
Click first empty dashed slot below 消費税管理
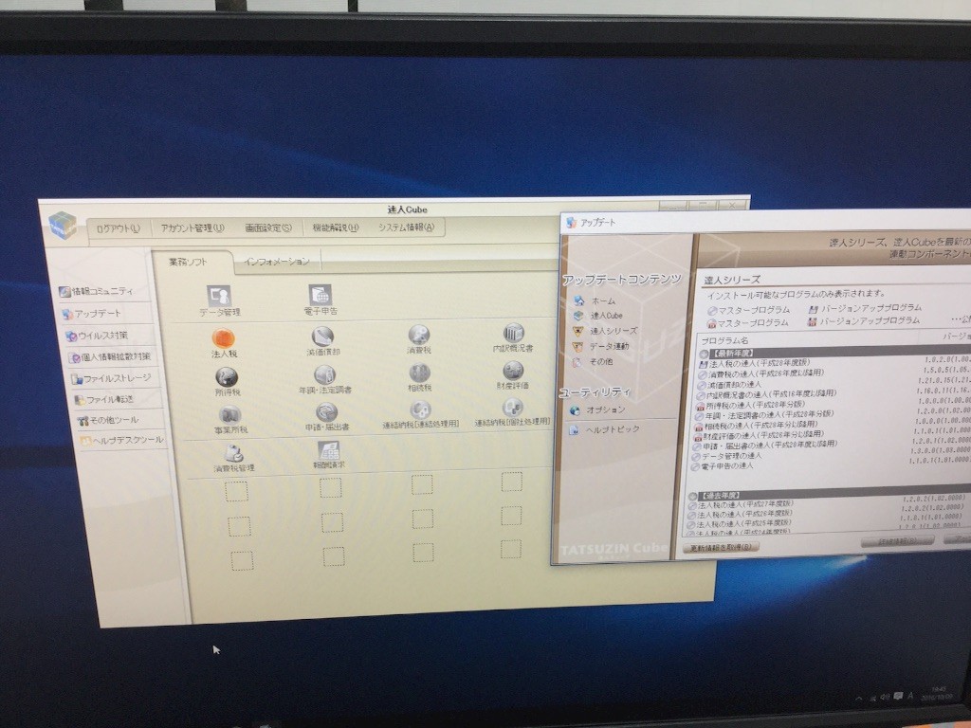coord(236,492)
